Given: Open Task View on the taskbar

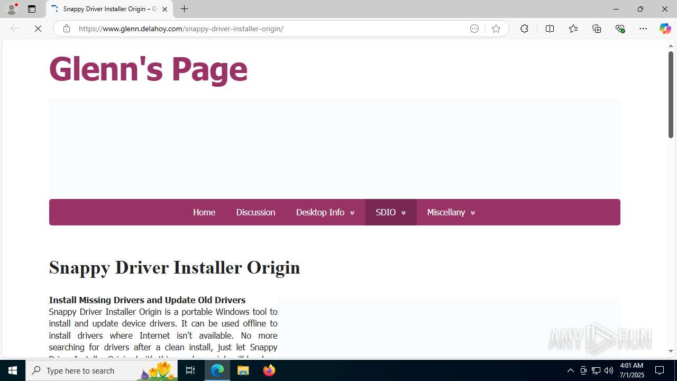Looking at the screenshot, I should 190,370.
